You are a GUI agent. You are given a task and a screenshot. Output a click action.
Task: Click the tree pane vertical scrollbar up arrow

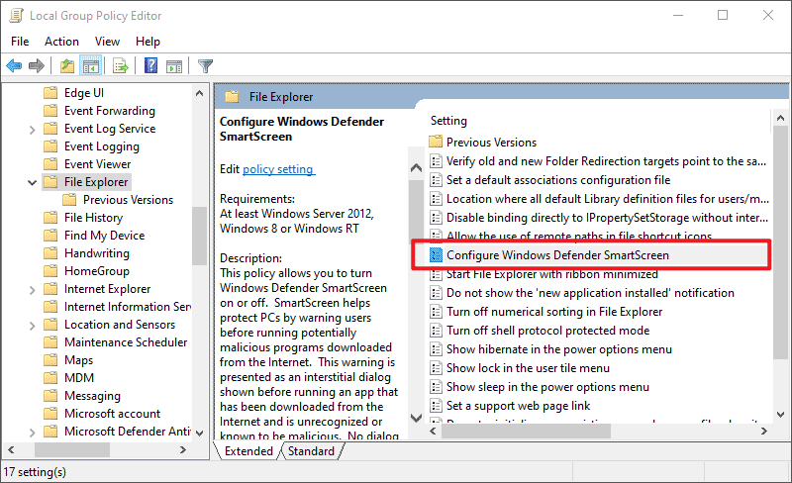(x=200, y=93)
